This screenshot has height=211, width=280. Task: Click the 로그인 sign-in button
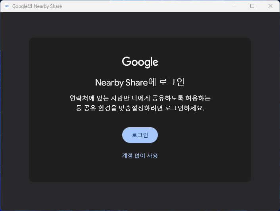[140, 135]
